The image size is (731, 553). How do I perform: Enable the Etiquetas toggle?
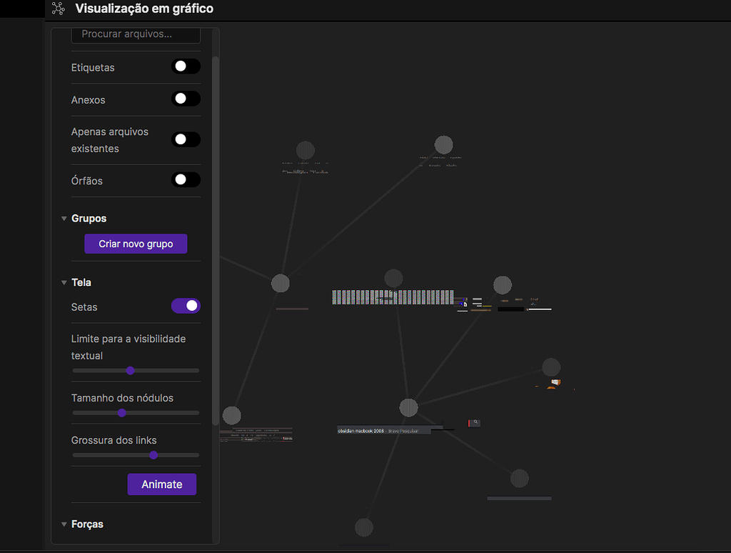pyautogui.click(x=186, y=66)
